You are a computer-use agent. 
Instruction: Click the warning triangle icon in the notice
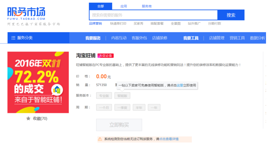click(x=100, y=139)
